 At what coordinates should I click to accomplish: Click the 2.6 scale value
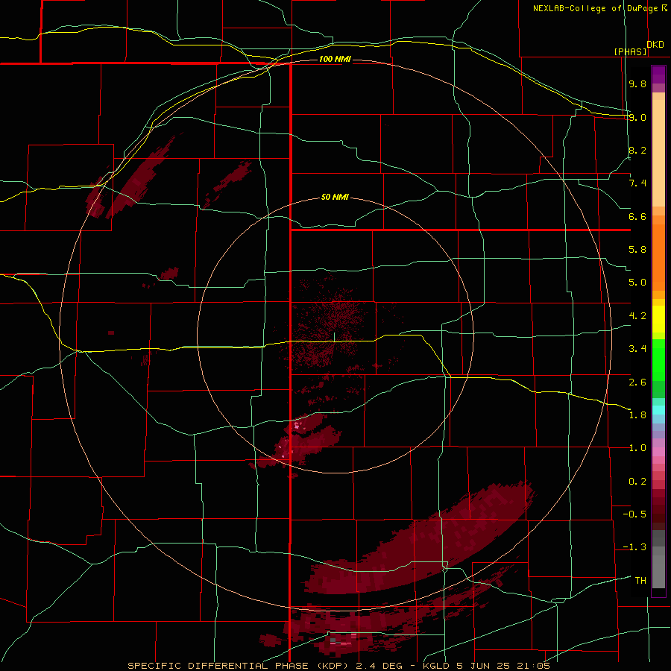click(637, 382)
